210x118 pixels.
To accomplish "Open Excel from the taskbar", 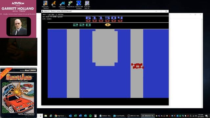I will [x=75, y=116].
